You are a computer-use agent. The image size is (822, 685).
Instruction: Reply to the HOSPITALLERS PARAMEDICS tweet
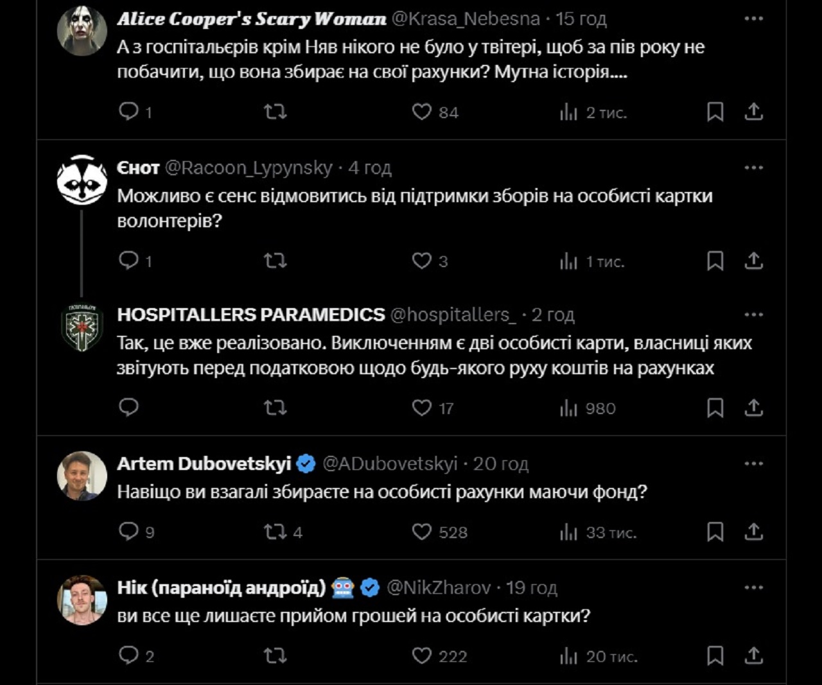coord(129,408)
